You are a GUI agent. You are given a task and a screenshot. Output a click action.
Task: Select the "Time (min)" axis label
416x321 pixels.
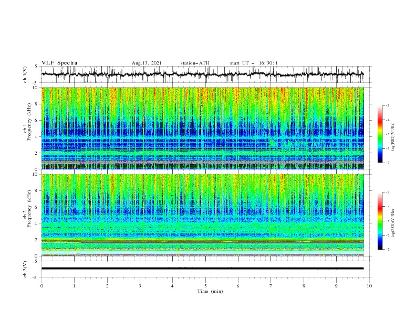pyautogui.click(x=210, y=291)
